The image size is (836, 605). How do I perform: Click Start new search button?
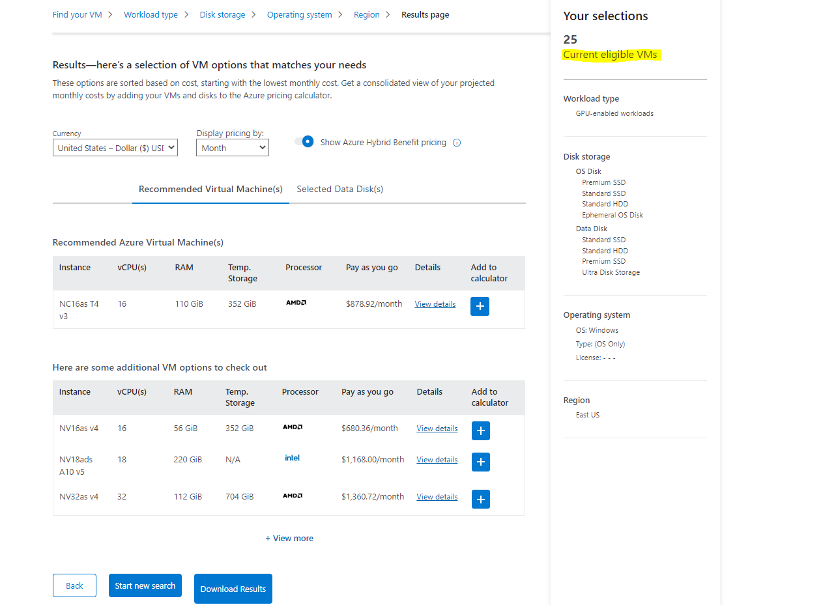coord(145,585)
